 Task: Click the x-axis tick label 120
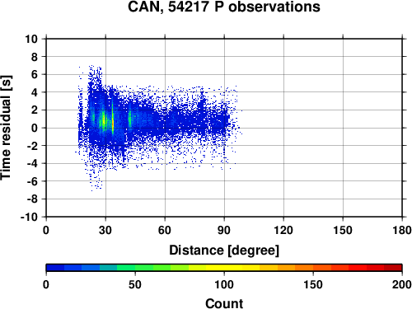pos(283,230)
